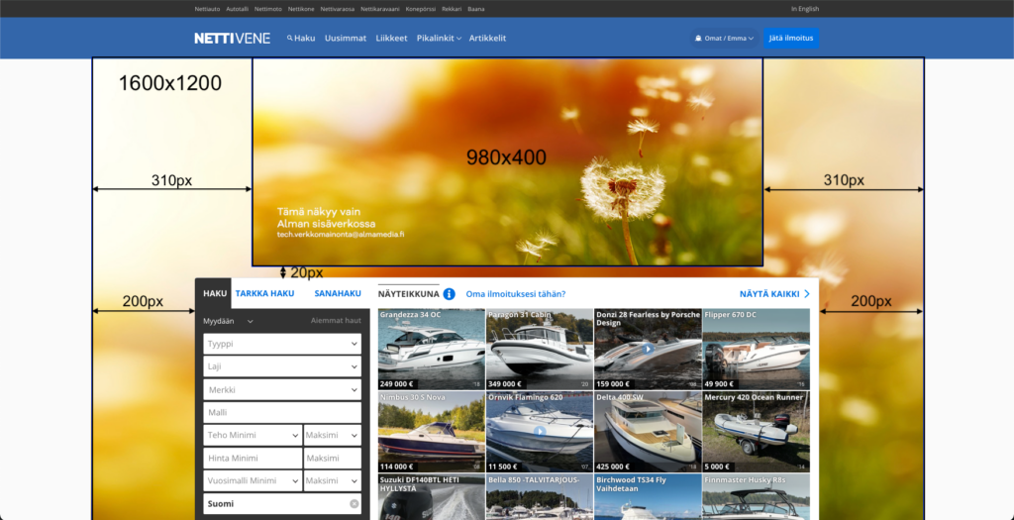The height and width of the screenshot is (520, 1014).
Task: Go to Autotalli in top bar
Action: pos(238,9)
